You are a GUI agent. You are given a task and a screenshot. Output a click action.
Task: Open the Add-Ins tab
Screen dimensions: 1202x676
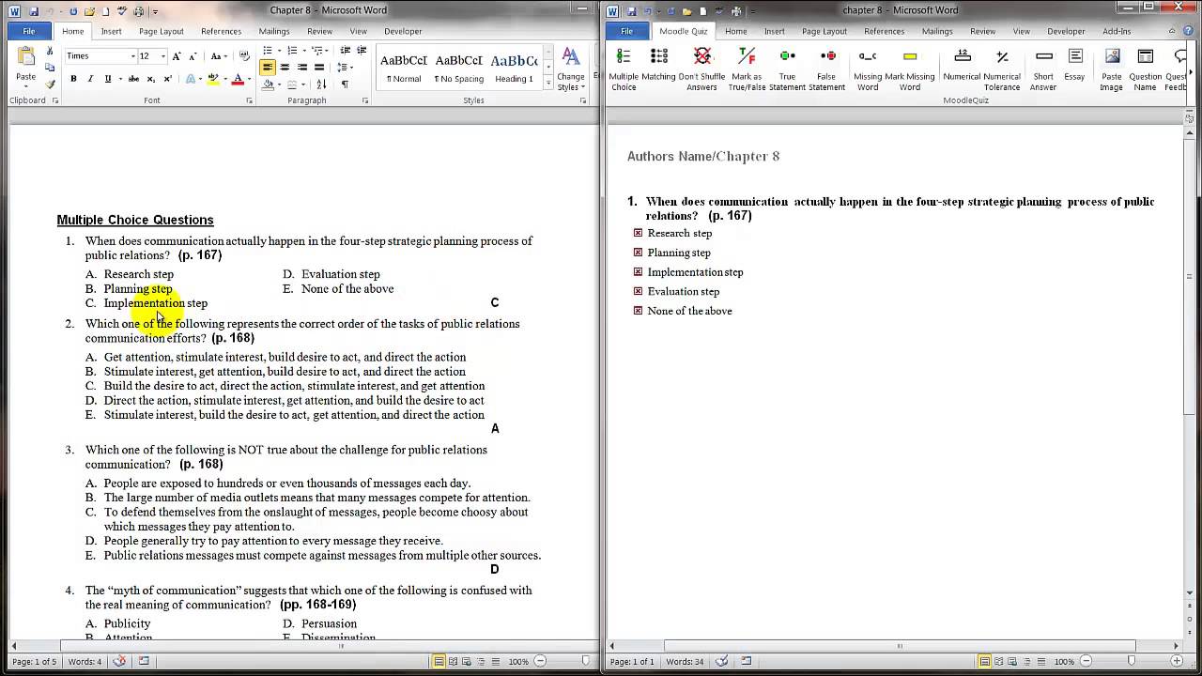pos(1117,31)
